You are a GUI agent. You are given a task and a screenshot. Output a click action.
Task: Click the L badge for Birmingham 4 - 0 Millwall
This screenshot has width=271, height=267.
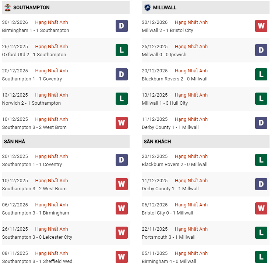click(261, 257)
